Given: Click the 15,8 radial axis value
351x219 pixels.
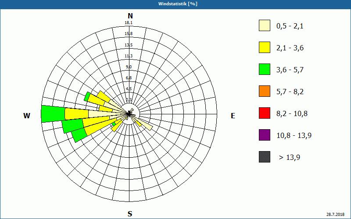Looking at the screenshot, I should coord(129,34).
